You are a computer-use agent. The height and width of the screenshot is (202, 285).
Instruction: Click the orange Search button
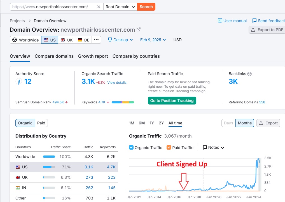(x=146, y=7)
